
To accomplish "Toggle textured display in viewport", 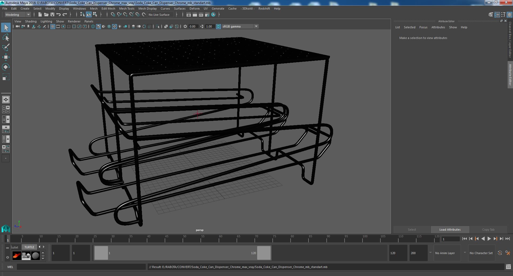I will 114,26.
